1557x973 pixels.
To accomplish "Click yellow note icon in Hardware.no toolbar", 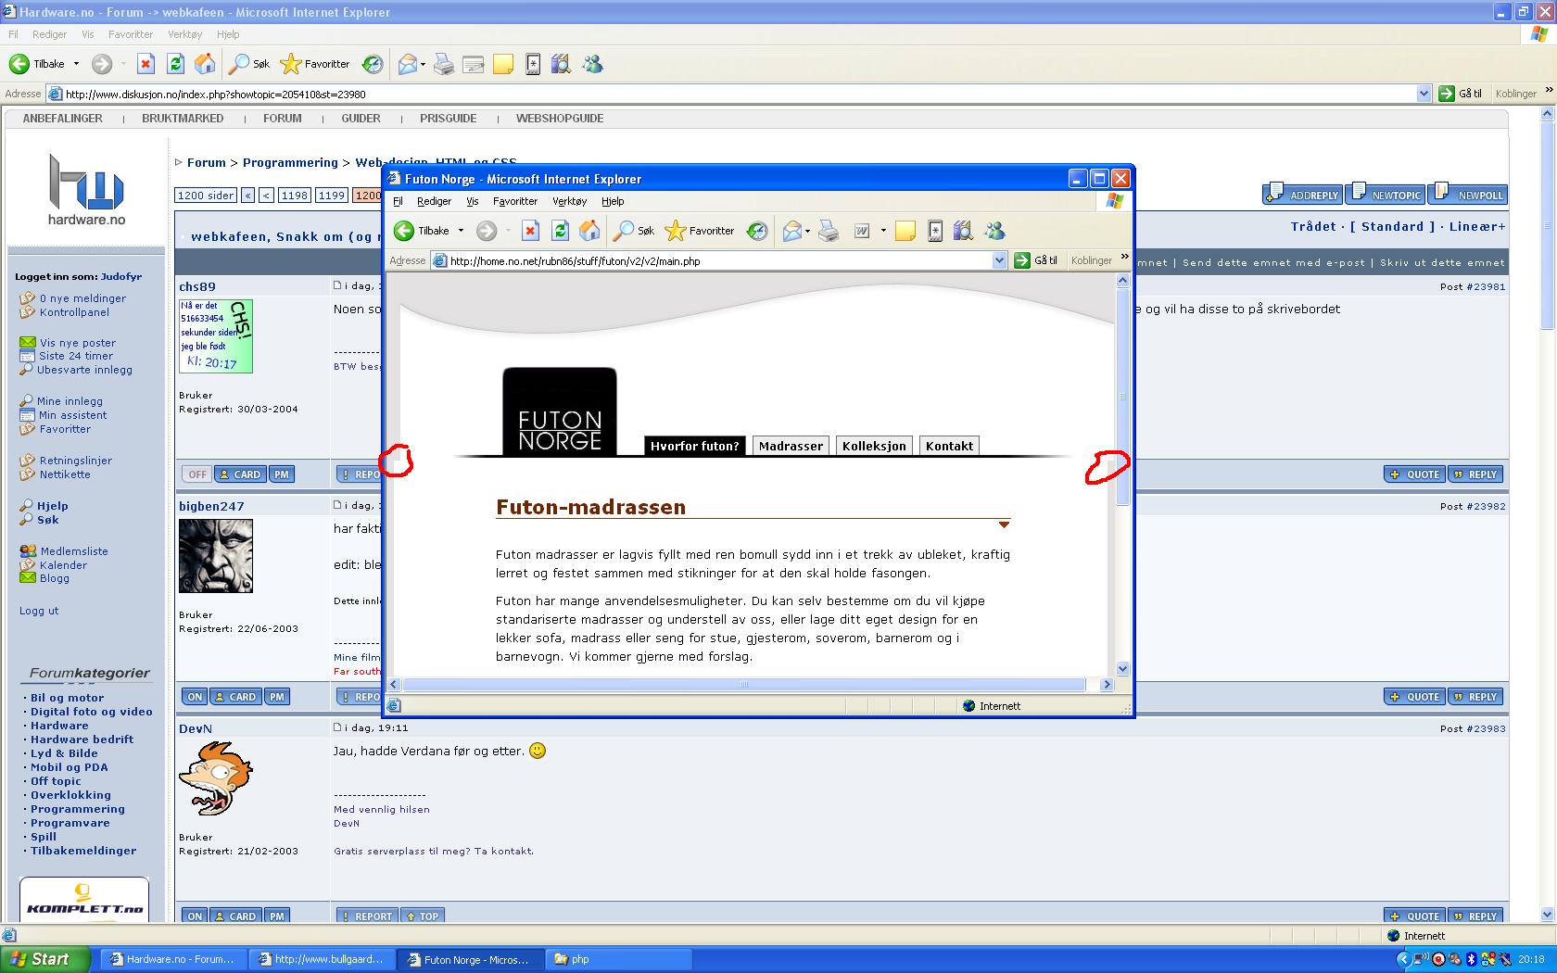I will [x=503, y=64].
